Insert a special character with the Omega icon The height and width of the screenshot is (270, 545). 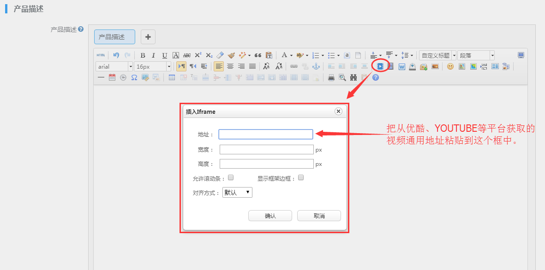tap(134, 77)
